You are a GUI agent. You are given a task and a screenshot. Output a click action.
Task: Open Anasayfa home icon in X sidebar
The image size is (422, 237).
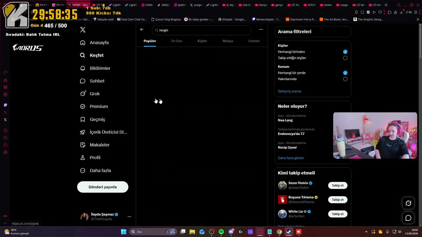83,42
